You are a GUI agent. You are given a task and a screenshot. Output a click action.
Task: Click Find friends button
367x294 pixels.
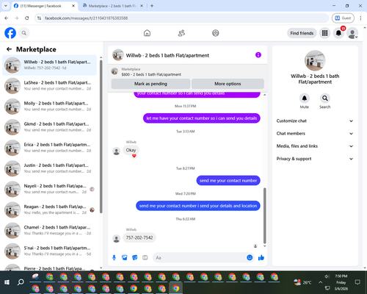tap(302, 33)
